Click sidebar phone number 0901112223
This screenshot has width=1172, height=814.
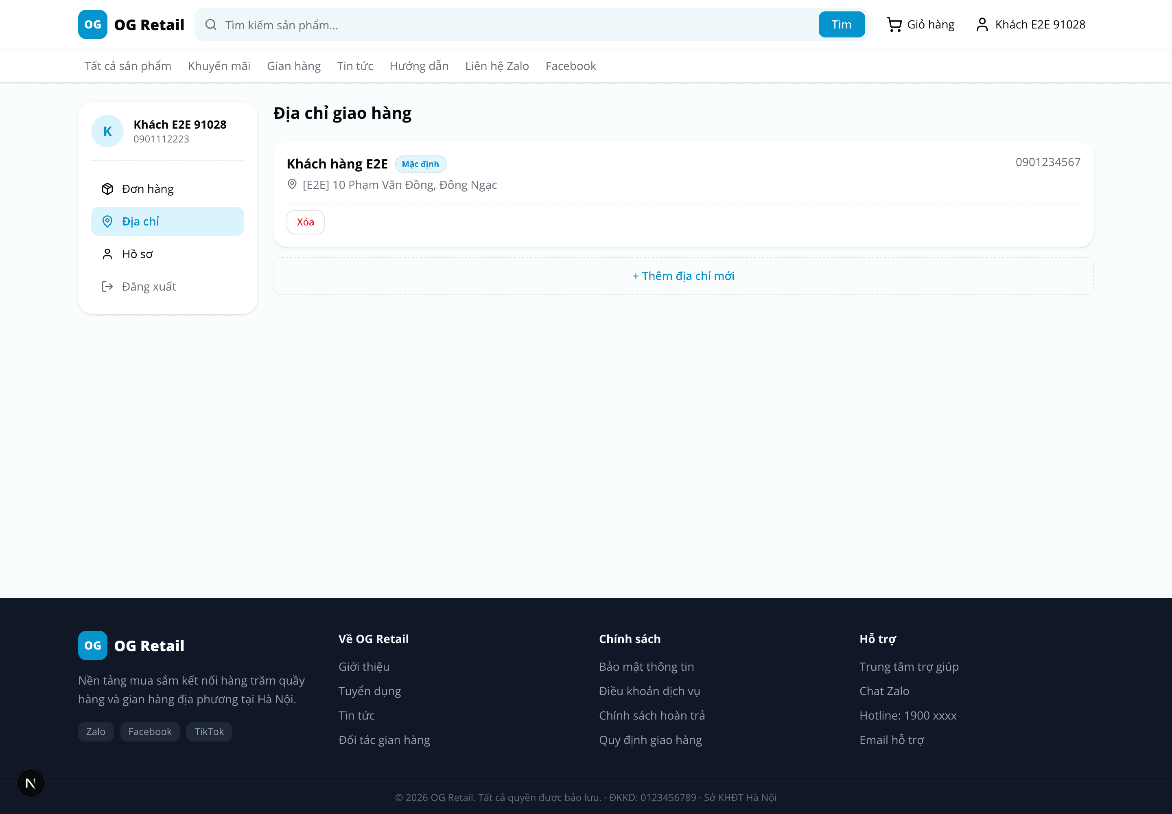tap(161, 139)
